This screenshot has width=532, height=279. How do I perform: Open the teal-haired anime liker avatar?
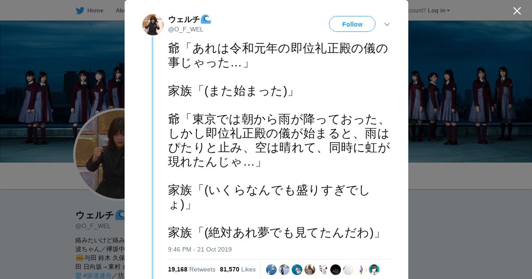tap(374, 270)
